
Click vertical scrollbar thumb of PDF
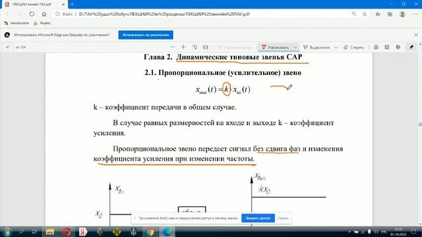420,124
